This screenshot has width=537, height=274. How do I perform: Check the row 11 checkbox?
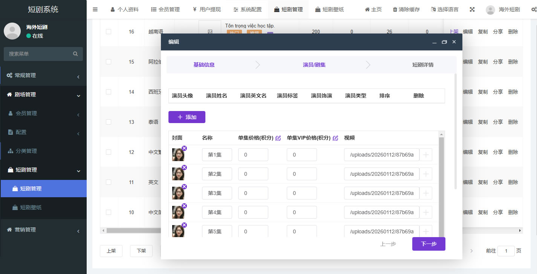(109, 182)
